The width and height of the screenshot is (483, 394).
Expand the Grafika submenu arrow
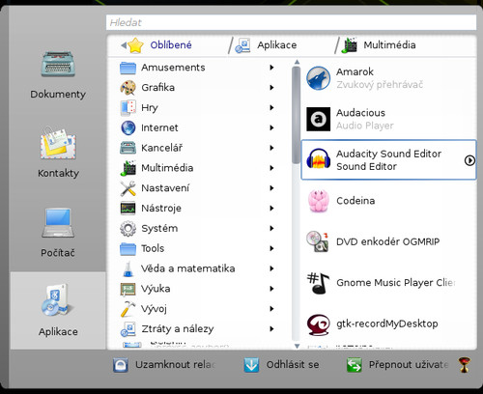(271, 87)
